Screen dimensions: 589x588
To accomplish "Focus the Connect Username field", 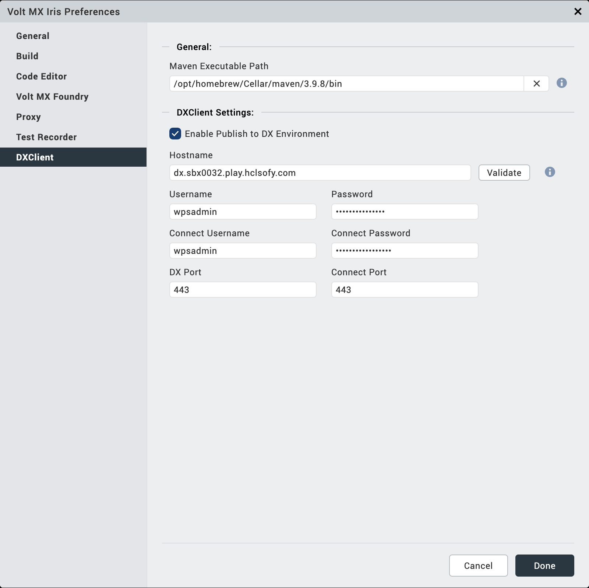I will [x=243, y=251].
